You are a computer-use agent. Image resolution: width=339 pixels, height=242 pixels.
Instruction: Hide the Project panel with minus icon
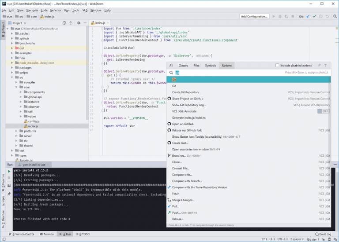click(x=85, y=23)
